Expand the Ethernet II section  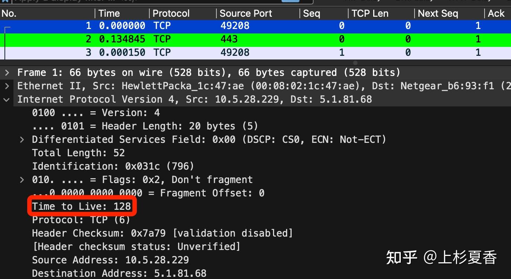(x=7, y=86)
